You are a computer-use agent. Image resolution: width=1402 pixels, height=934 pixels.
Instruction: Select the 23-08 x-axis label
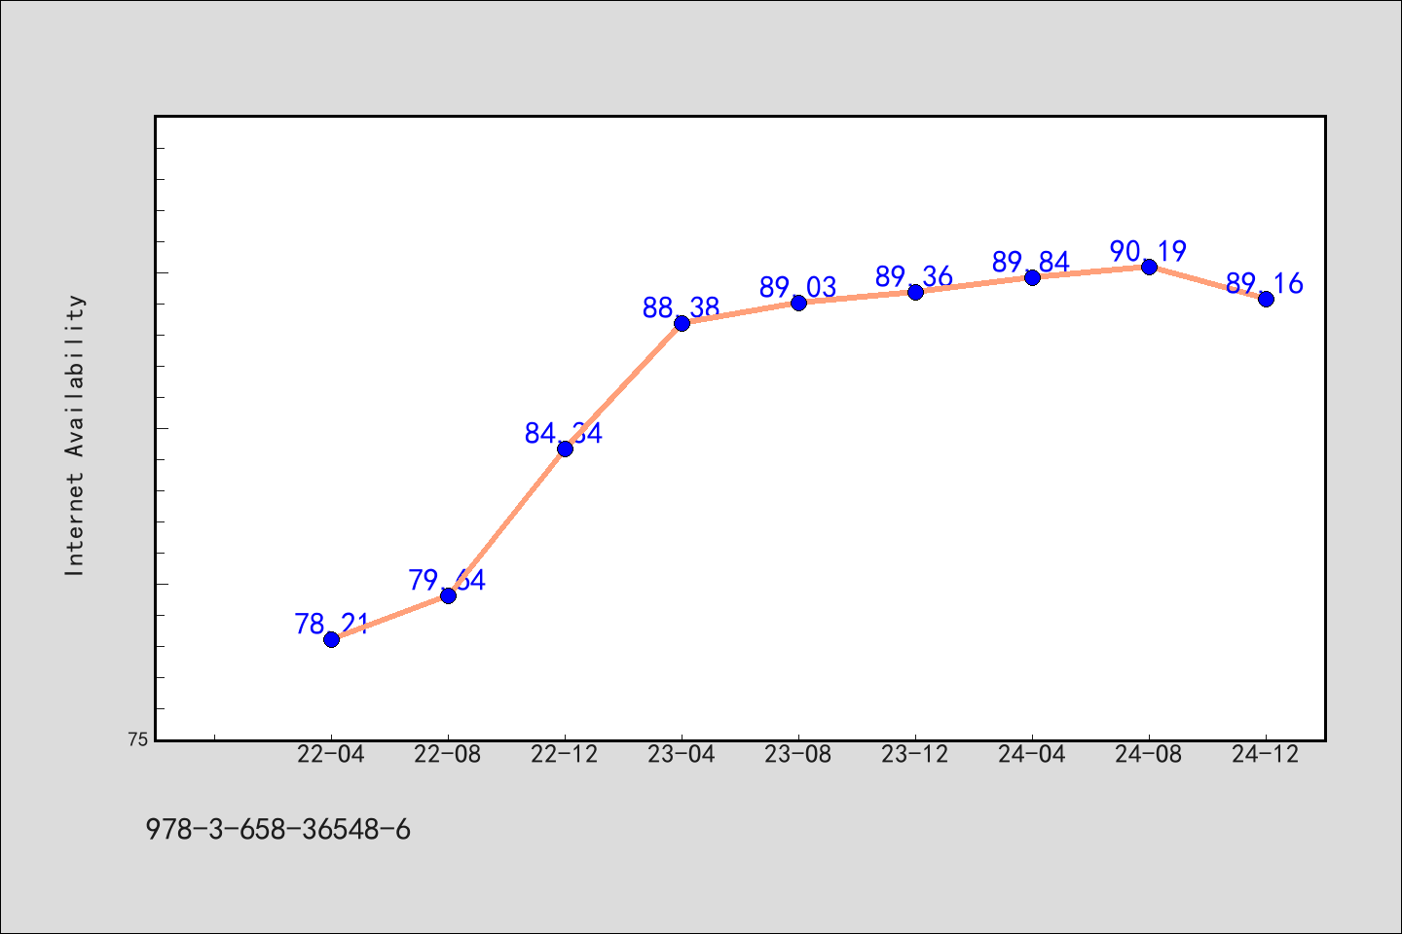point(798,755)
